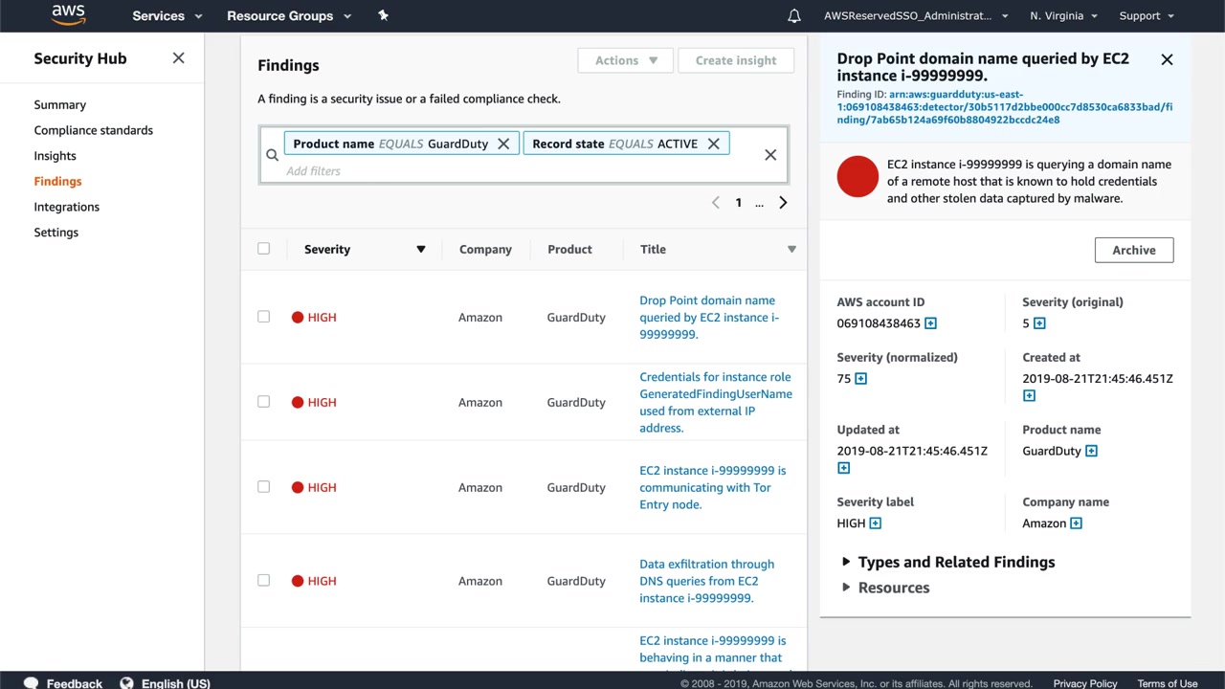Click the pin shortcut icon in navbar
Image resolution: width=1225 pixels, height=689 pixels.
[383, 15]
